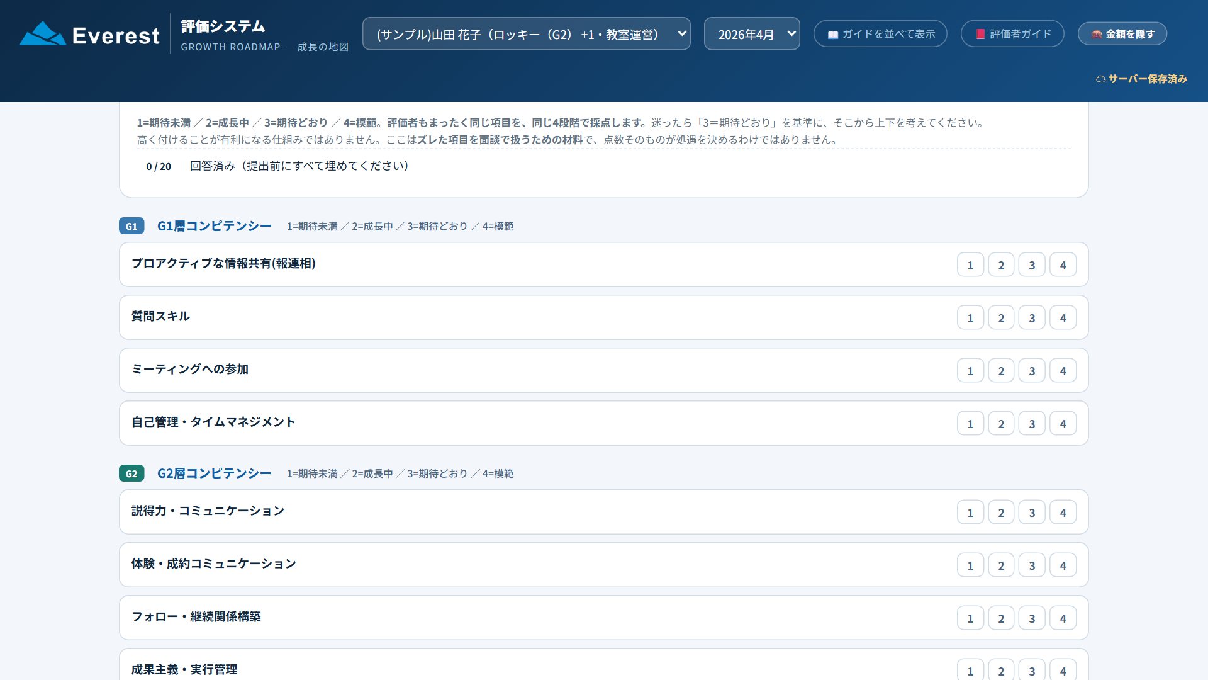Viewport: 1208px width, 680px height.
Task: Click the G1層コンピテンシー section heading
Action: pyautogui.click(x=214, y=226)
